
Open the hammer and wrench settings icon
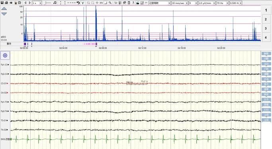tap(124, 3)
